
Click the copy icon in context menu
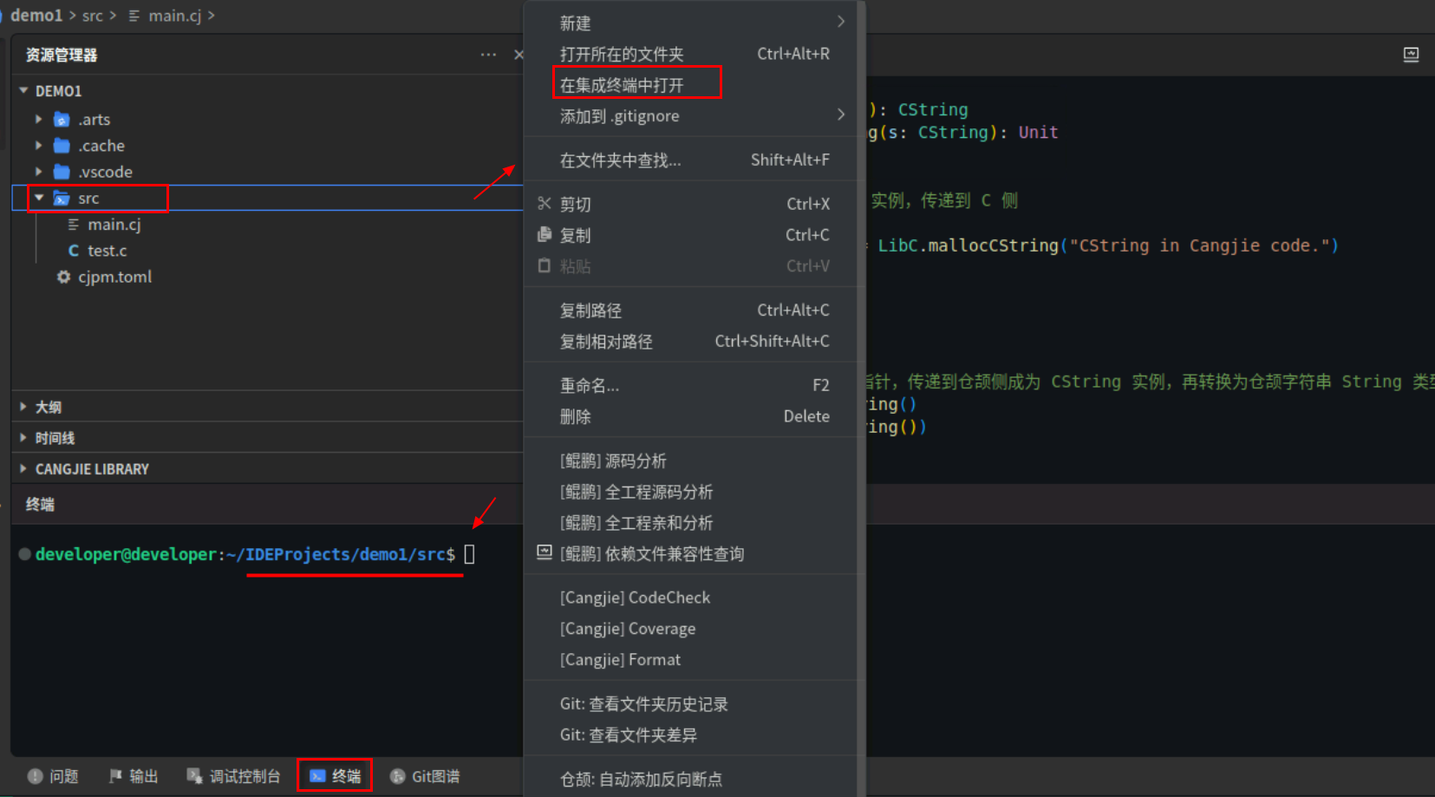[545, 235]
